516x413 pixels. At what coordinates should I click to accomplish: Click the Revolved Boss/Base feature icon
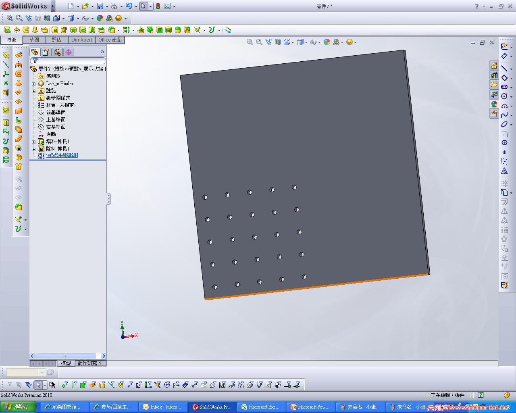coord(17,30)
